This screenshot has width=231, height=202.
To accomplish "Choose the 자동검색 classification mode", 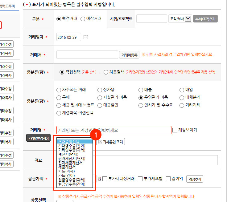I will pyautogui.click(x=106, y=72).
